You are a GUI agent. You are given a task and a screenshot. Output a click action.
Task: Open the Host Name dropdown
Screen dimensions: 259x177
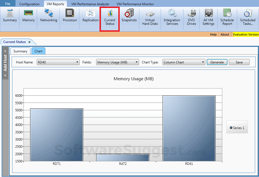(x=58, y=62)
